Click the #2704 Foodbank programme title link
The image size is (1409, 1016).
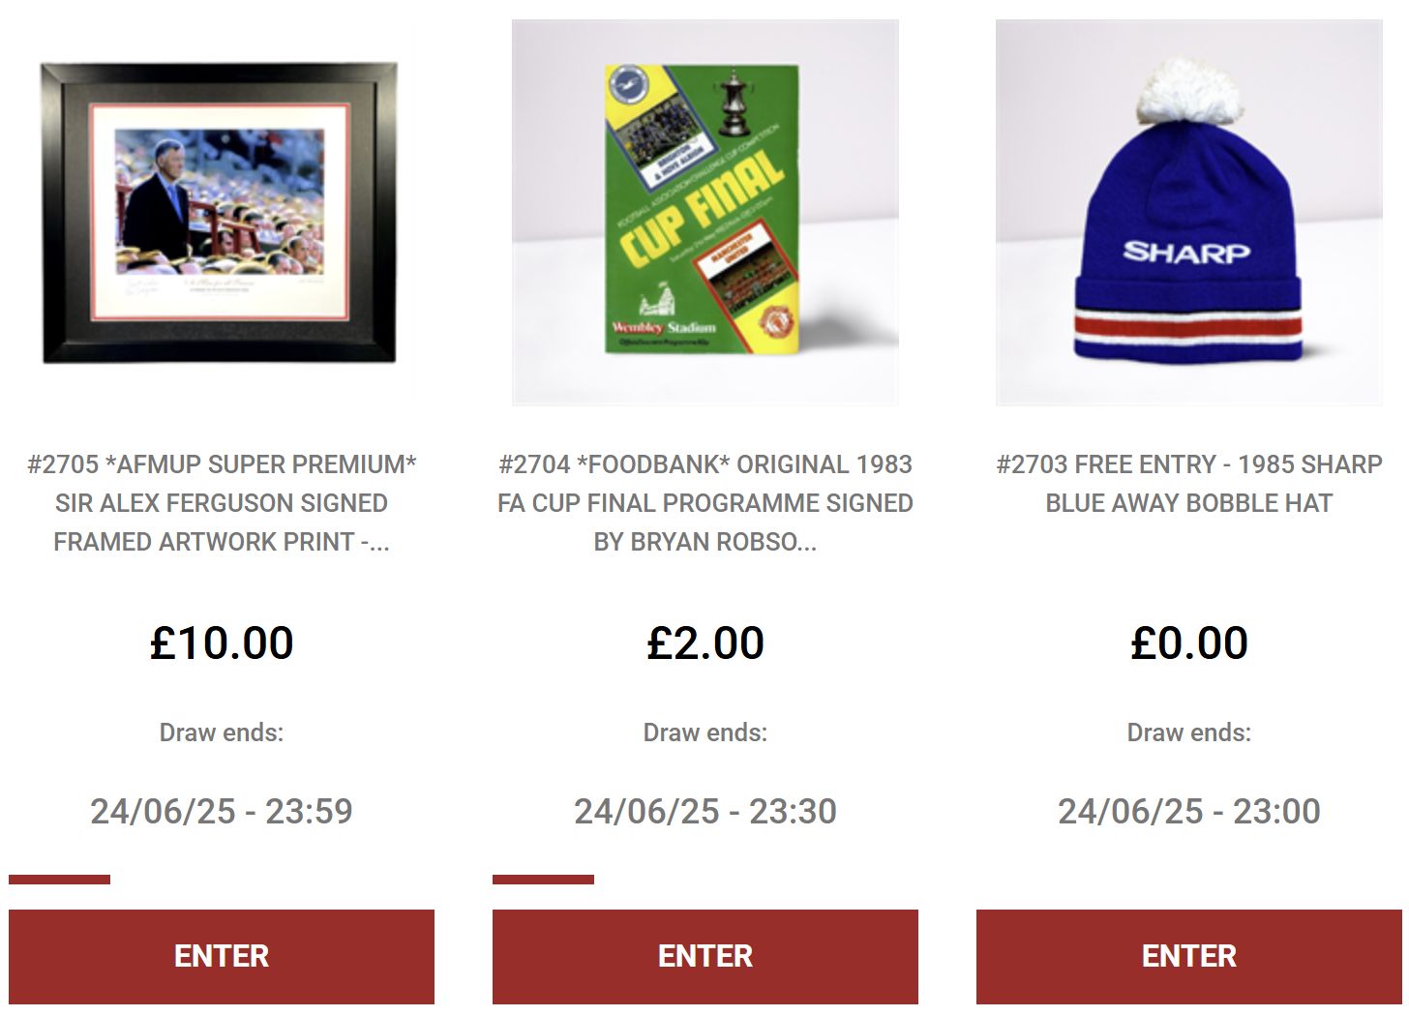click(x=705, y=503)
